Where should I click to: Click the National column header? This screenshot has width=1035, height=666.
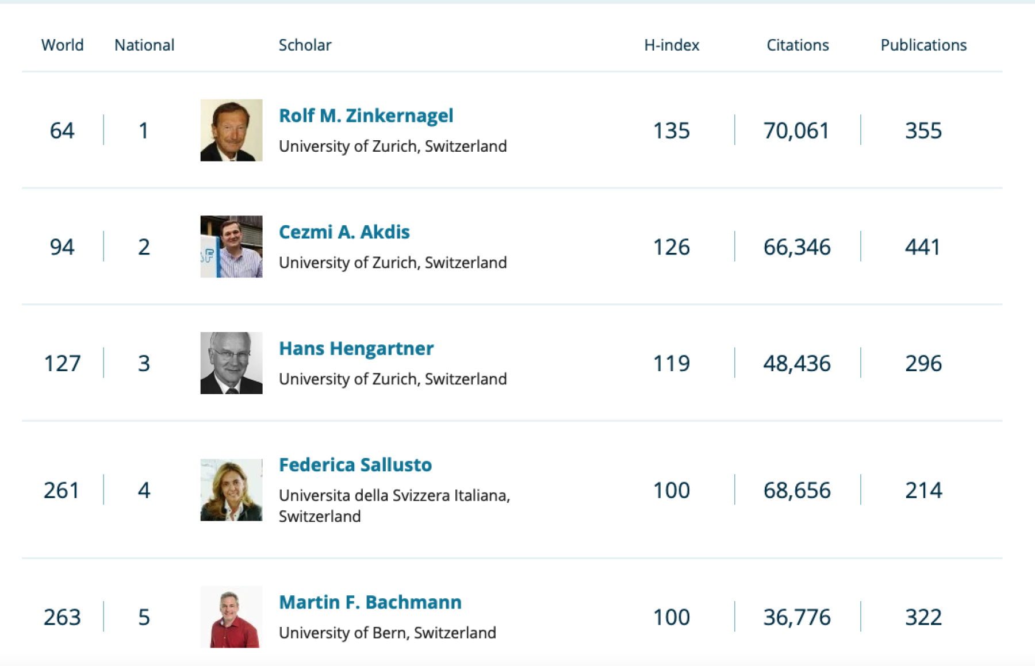coord(144,45)
